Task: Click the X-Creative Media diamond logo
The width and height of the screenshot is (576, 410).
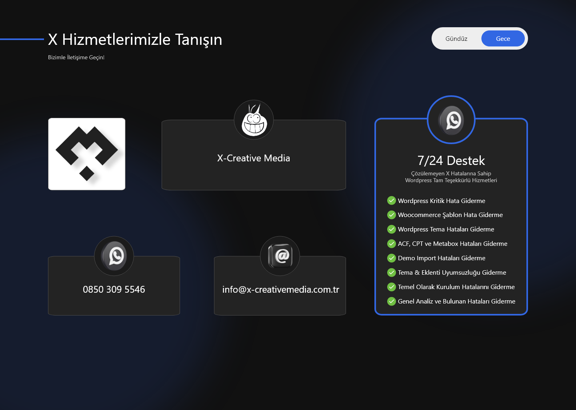Action: (87, 154)
